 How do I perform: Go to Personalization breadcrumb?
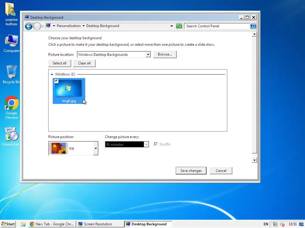(69, 26)
